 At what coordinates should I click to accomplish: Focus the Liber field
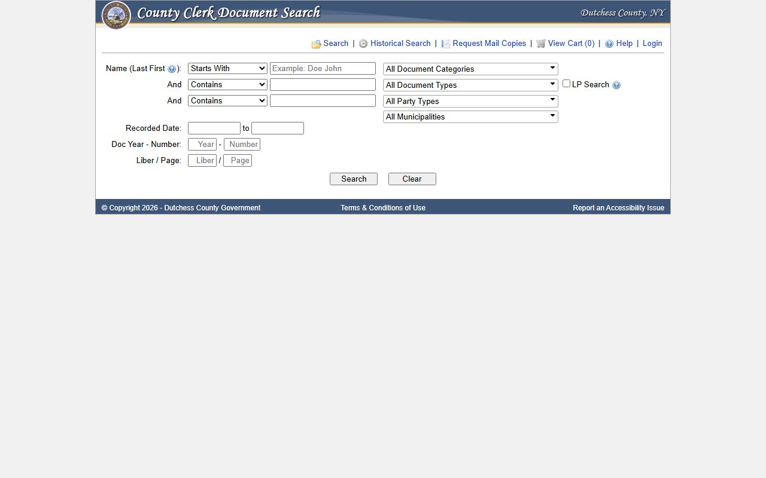[202, 160]
